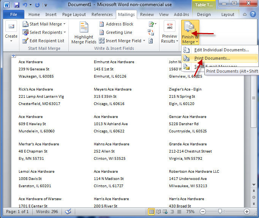Insert a Greeting Line
The width and height of the screenshot is (259, 218).
[115, 32]
